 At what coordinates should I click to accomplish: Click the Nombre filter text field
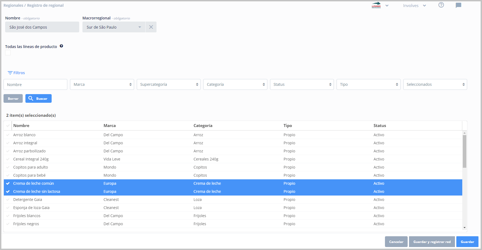[35, 84]
